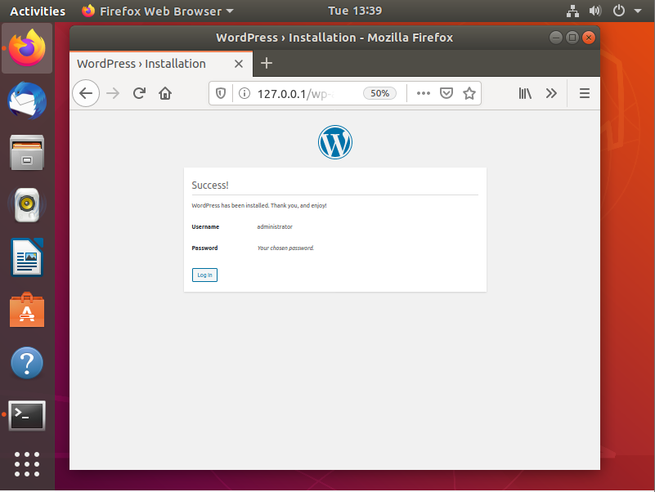Open a new tab with plus button
Screen dimensions: 655x492
pyautogui.click(x=266, y=64)
